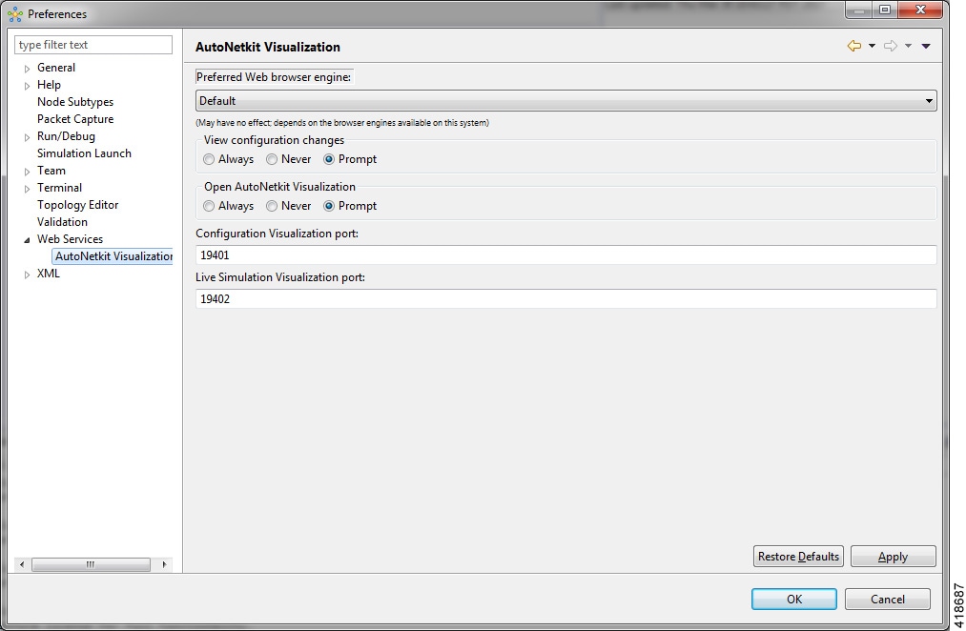Click the horizontal scrollbar thumb in tree
The image size is (966, 631).
(92, 564)
